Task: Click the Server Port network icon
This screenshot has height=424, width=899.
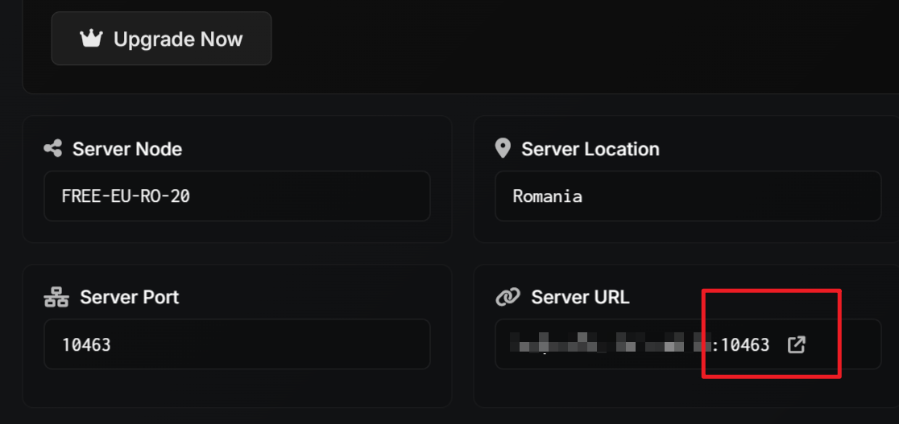Action: (56, 298)
